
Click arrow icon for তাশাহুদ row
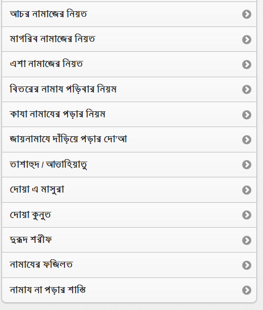pos(247,165)
